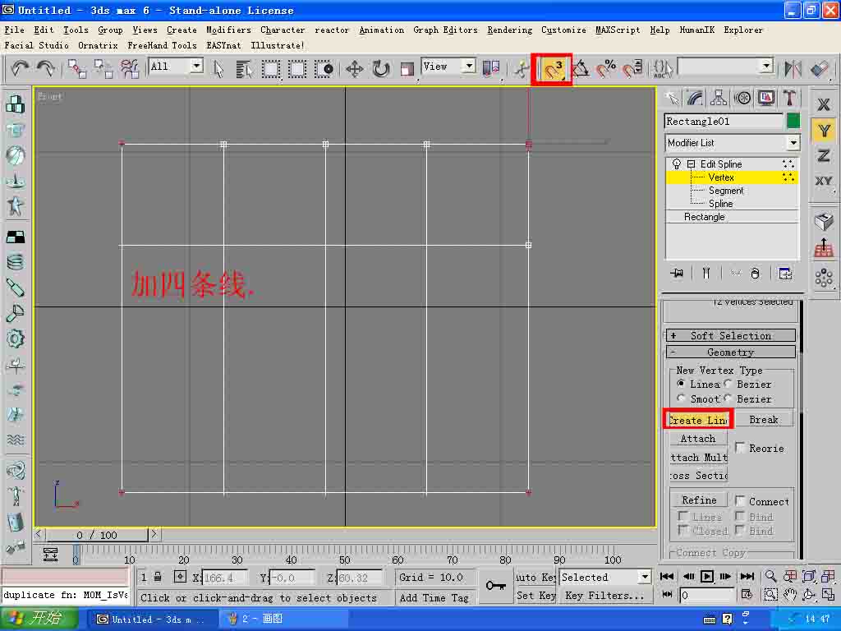Toggle the Edit Spline lightbulb
Screen dimensions: 841x631
pyautogui.click(x=677, y=164)
